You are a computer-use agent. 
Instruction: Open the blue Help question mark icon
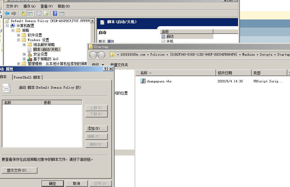tap(55, 13)
